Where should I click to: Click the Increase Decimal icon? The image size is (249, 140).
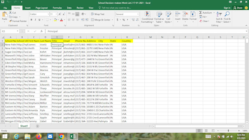(x=133, y=20)
